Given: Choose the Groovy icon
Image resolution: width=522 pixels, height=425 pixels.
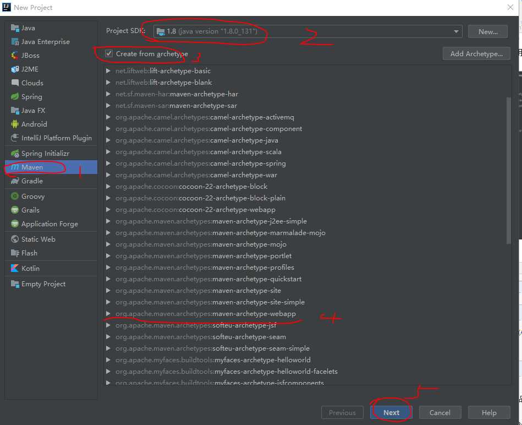Looking at the screenshot, I should pyautogui.click(x=15, y=196).
